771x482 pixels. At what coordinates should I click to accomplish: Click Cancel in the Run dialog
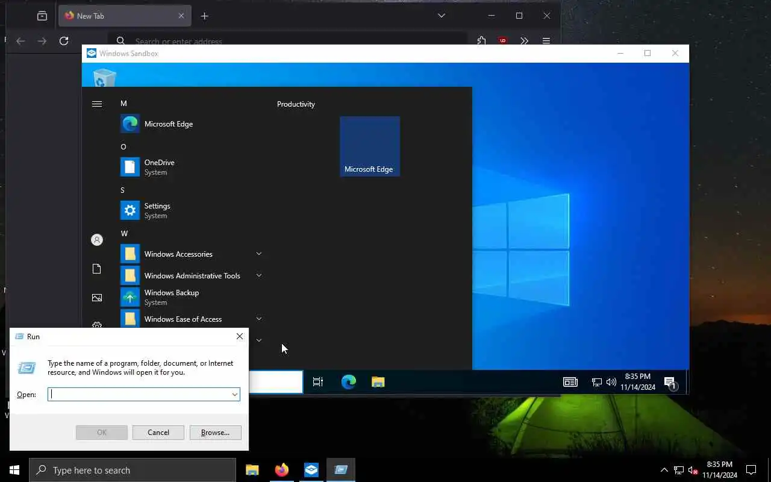click(x=158, y=433)
